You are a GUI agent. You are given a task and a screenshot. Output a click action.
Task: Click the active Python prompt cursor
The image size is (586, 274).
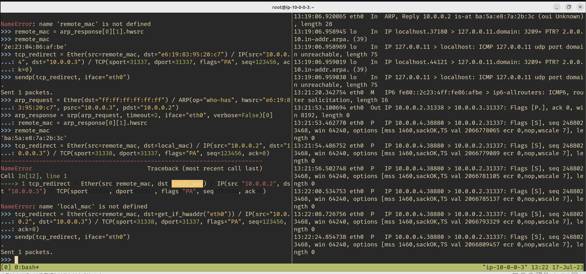pyautogui.click(x=16, y=260)
